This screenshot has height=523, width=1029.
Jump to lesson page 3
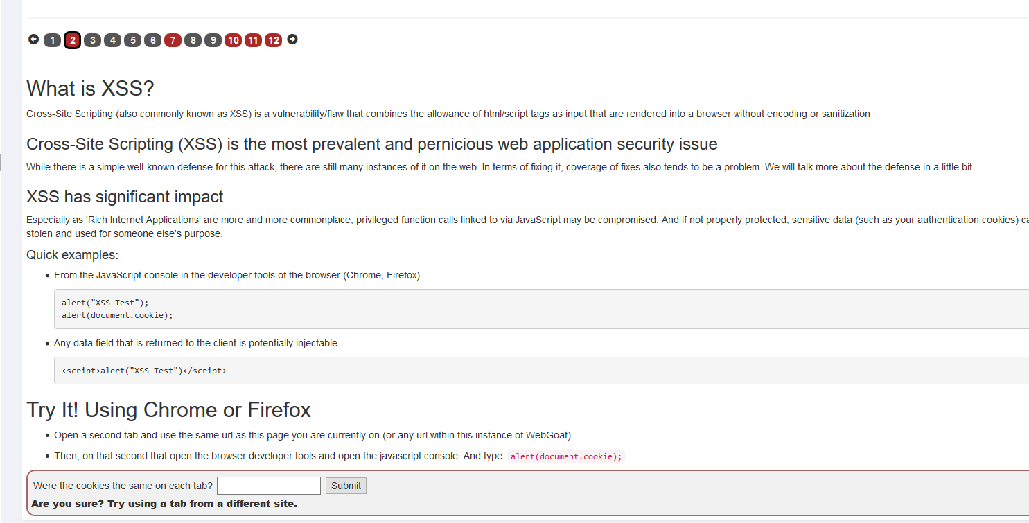pyautogui.click(x=93, y=40)
